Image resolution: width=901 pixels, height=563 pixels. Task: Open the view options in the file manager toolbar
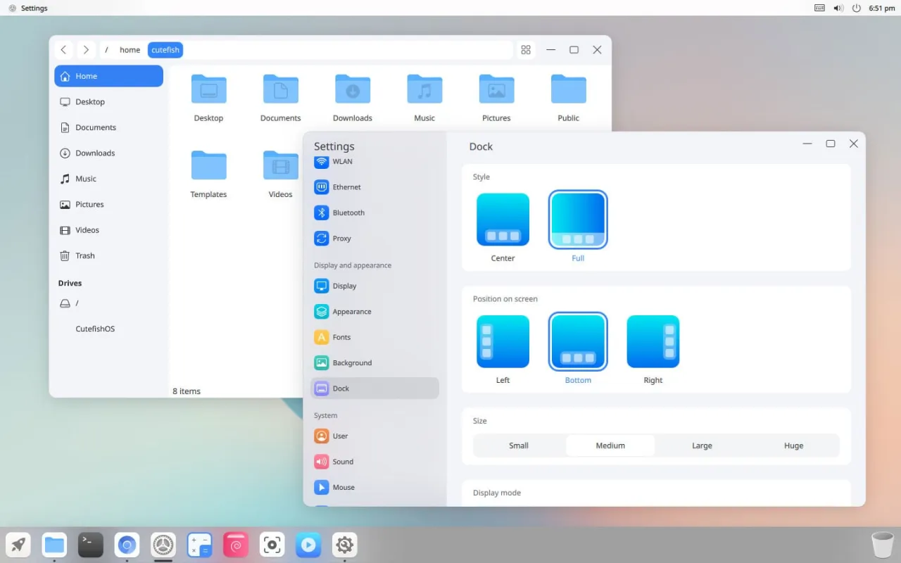(x=526, y=50)
